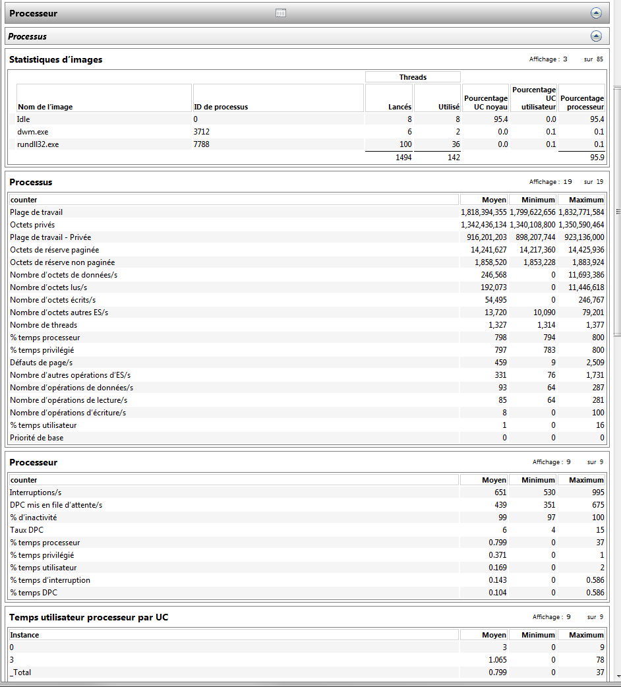Select the dwm.exe process row

pyautogui.click(x=307, y=132)
